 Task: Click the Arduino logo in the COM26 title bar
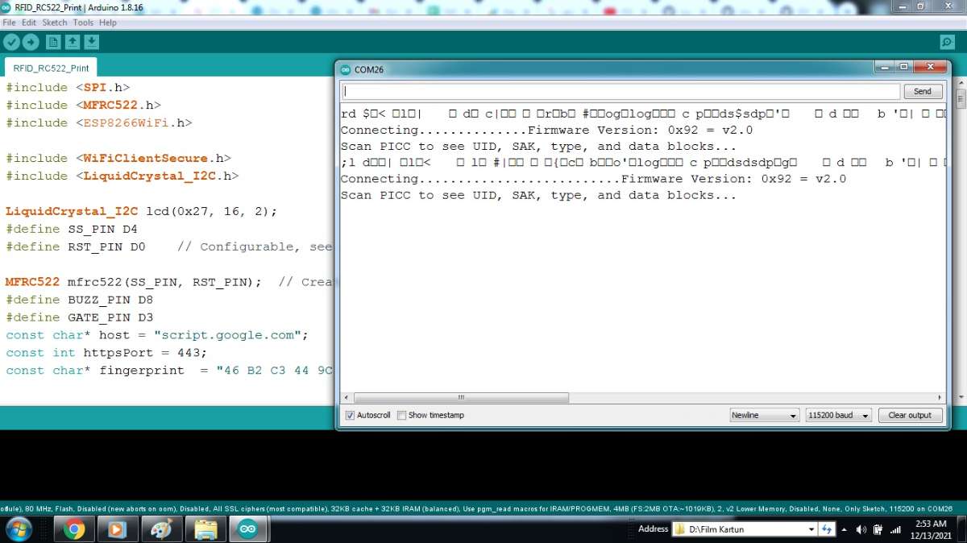click(346, 69)
